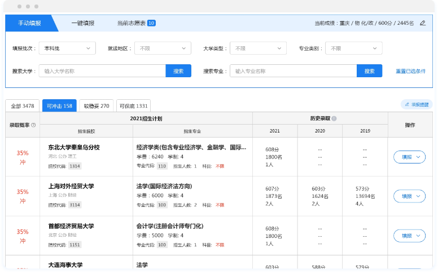Screen dimensions: 438x274
Task: Click the 搜索 button for major search
Action: pyautogui.click(x=369, y=71)
